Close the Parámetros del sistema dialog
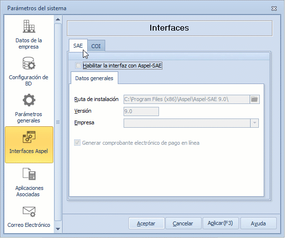Screen dimensions: 285x238 (x=274, y=8)
